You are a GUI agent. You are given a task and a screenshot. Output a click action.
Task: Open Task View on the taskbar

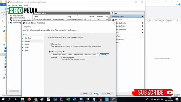[16, 99]
